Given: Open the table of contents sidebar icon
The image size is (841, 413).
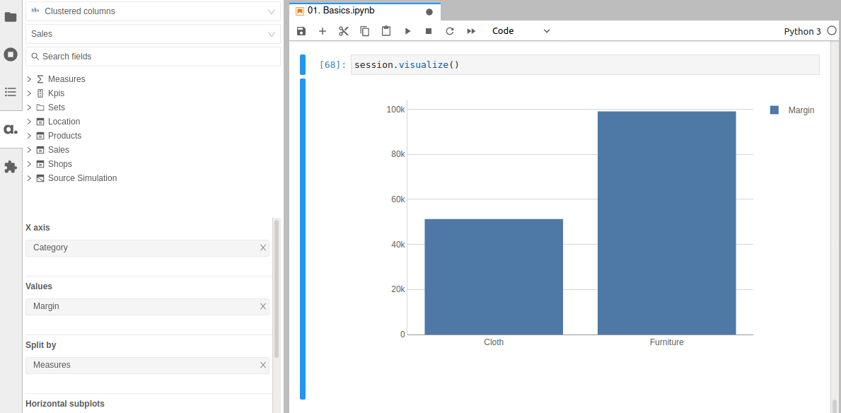Looking at the screenshot, I should click(10, 92).
